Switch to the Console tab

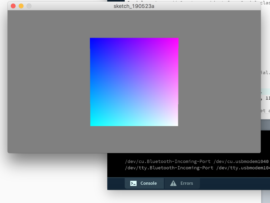(x=144, y=183)
